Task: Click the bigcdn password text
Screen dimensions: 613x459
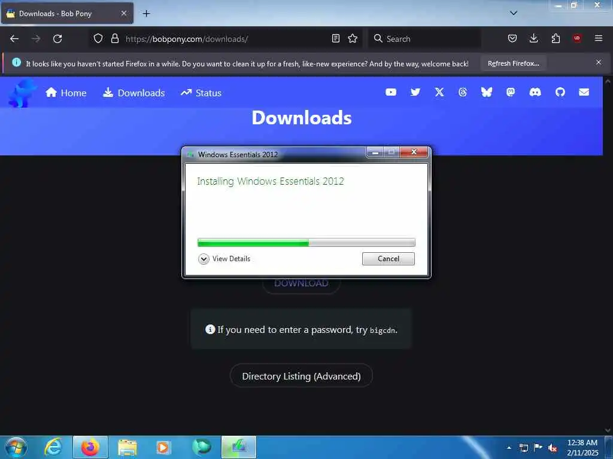Action: pyautogui.click(x=383, y=331)
